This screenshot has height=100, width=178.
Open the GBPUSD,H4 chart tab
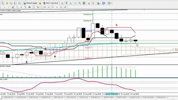coord(58,97)
